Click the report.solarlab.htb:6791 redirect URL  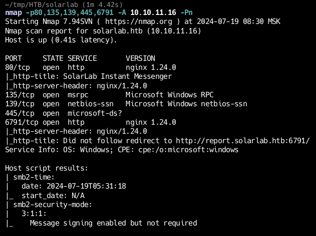tap(243, 141)
